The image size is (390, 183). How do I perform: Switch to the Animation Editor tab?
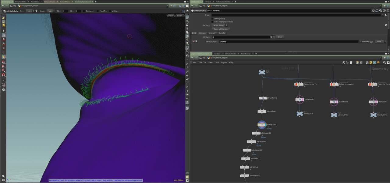point(20,2)
